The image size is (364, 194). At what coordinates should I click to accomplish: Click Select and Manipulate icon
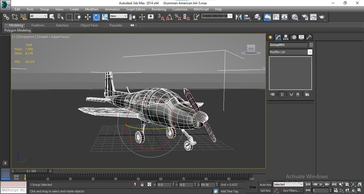tap(142, 17)
